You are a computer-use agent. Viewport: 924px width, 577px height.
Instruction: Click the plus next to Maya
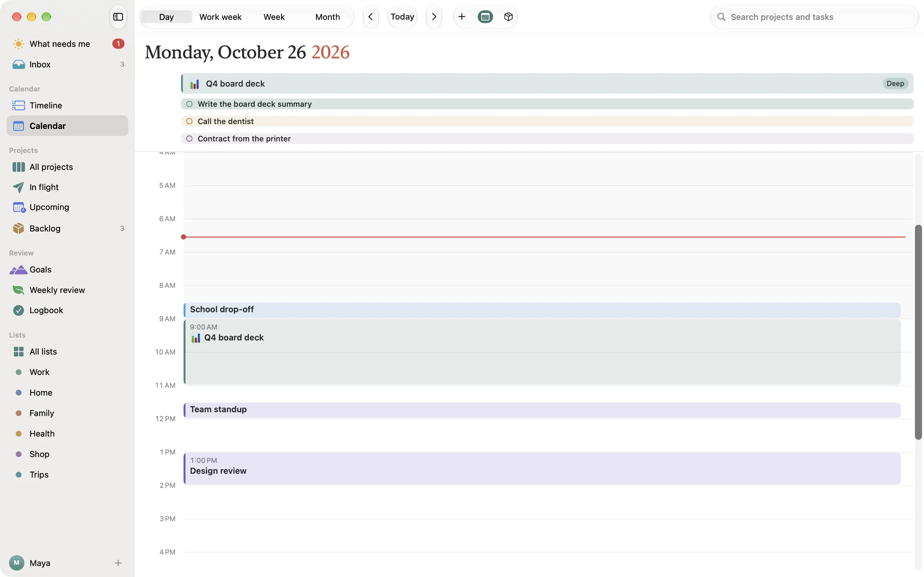(x=118, y=563)
